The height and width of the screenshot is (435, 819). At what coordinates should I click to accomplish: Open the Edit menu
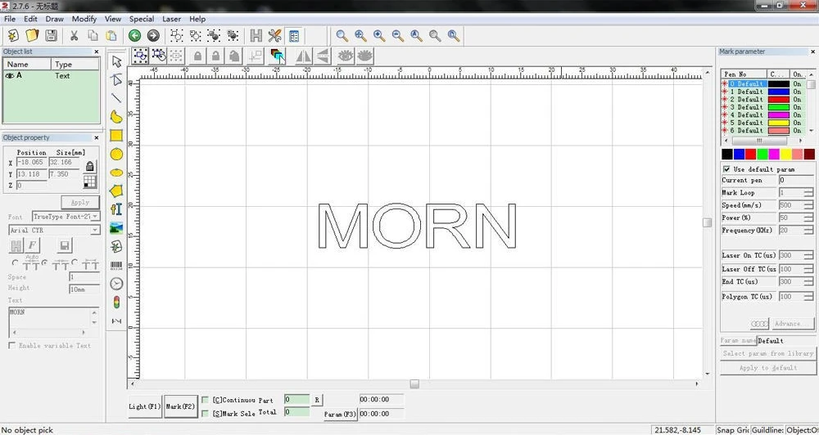[30, 19]
